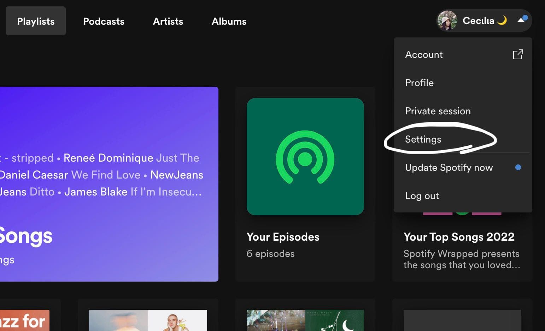Enable Private session from the menu
Screen dimensions: 545x331
coord(438,111)
